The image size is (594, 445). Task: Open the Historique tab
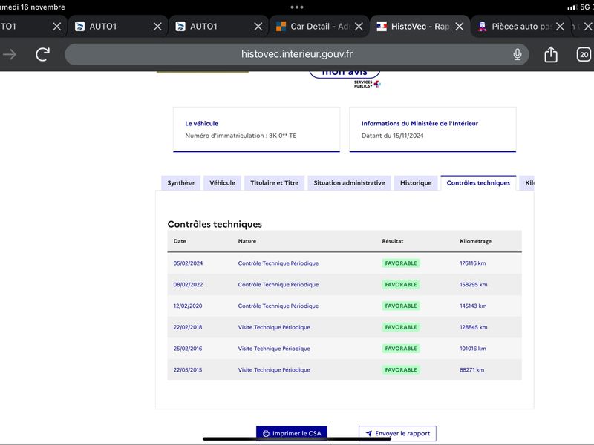pyautogui.click(x=416, y=183)
